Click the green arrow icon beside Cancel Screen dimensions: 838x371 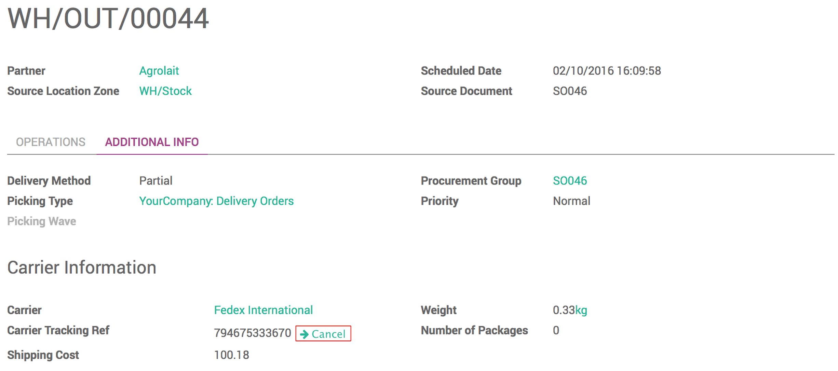(304, 334)
